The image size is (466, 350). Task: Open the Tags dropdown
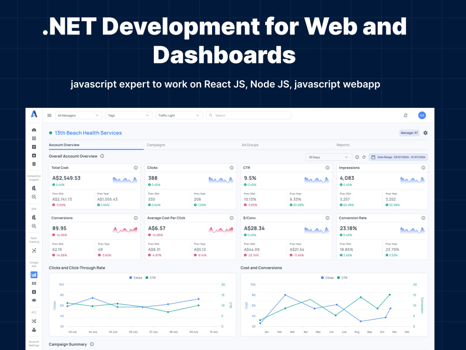pos(129,115)
